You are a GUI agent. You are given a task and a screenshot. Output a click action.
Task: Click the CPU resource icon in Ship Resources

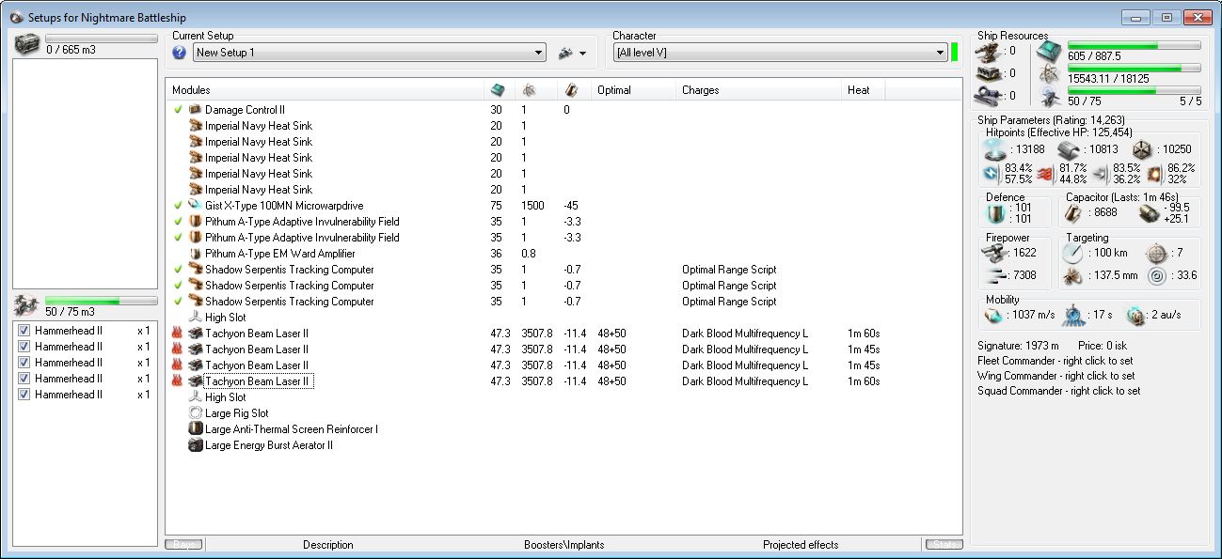(x=1049, y=52)
